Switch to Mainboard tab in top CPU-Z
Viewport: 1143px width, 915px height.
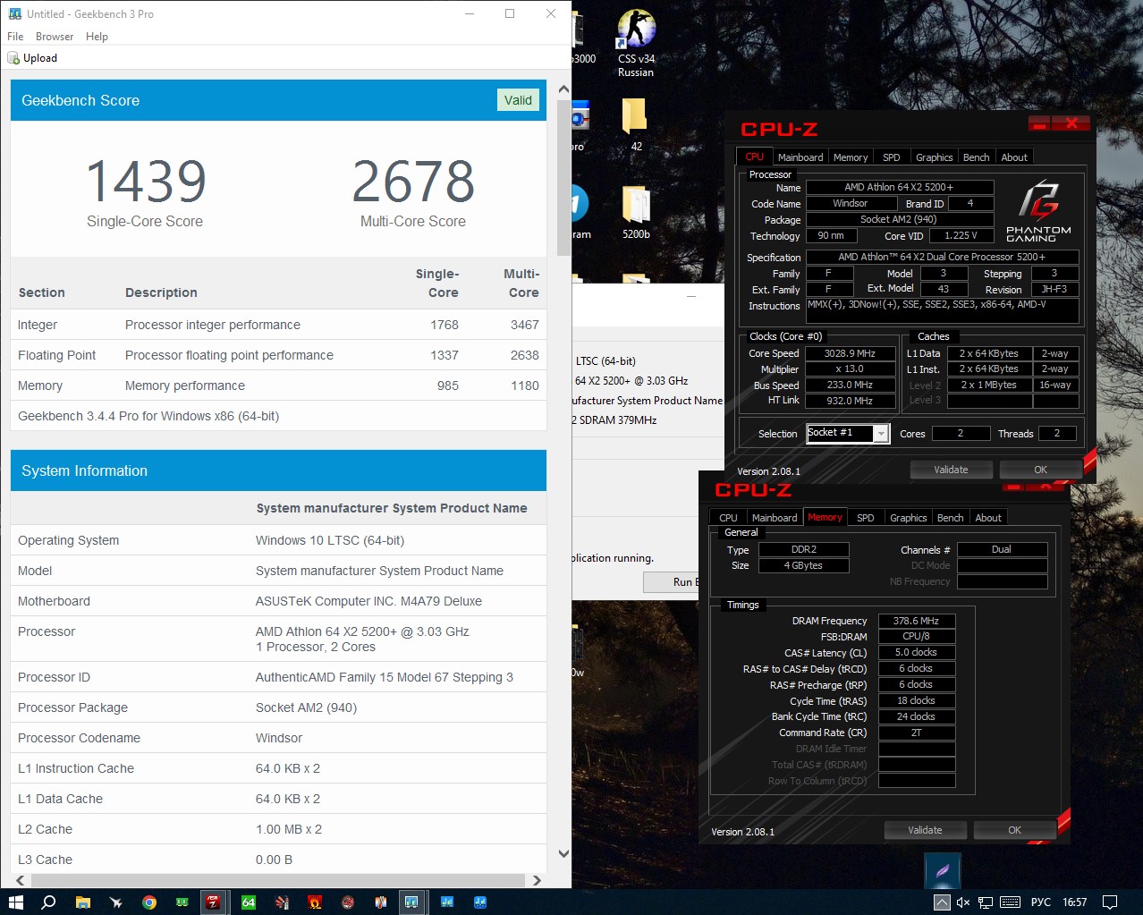800,157
